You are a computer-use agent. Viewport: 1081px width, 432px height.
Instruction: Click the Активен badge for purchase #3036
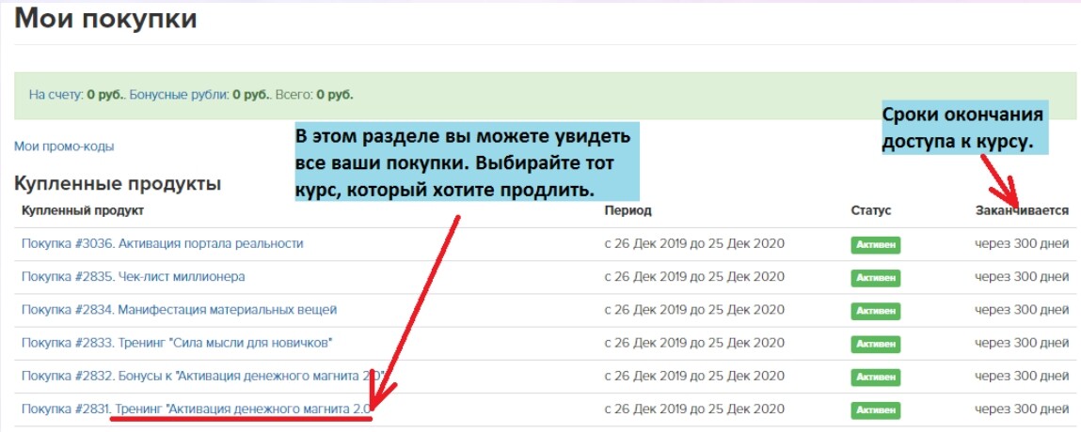[x=876, y=244]
